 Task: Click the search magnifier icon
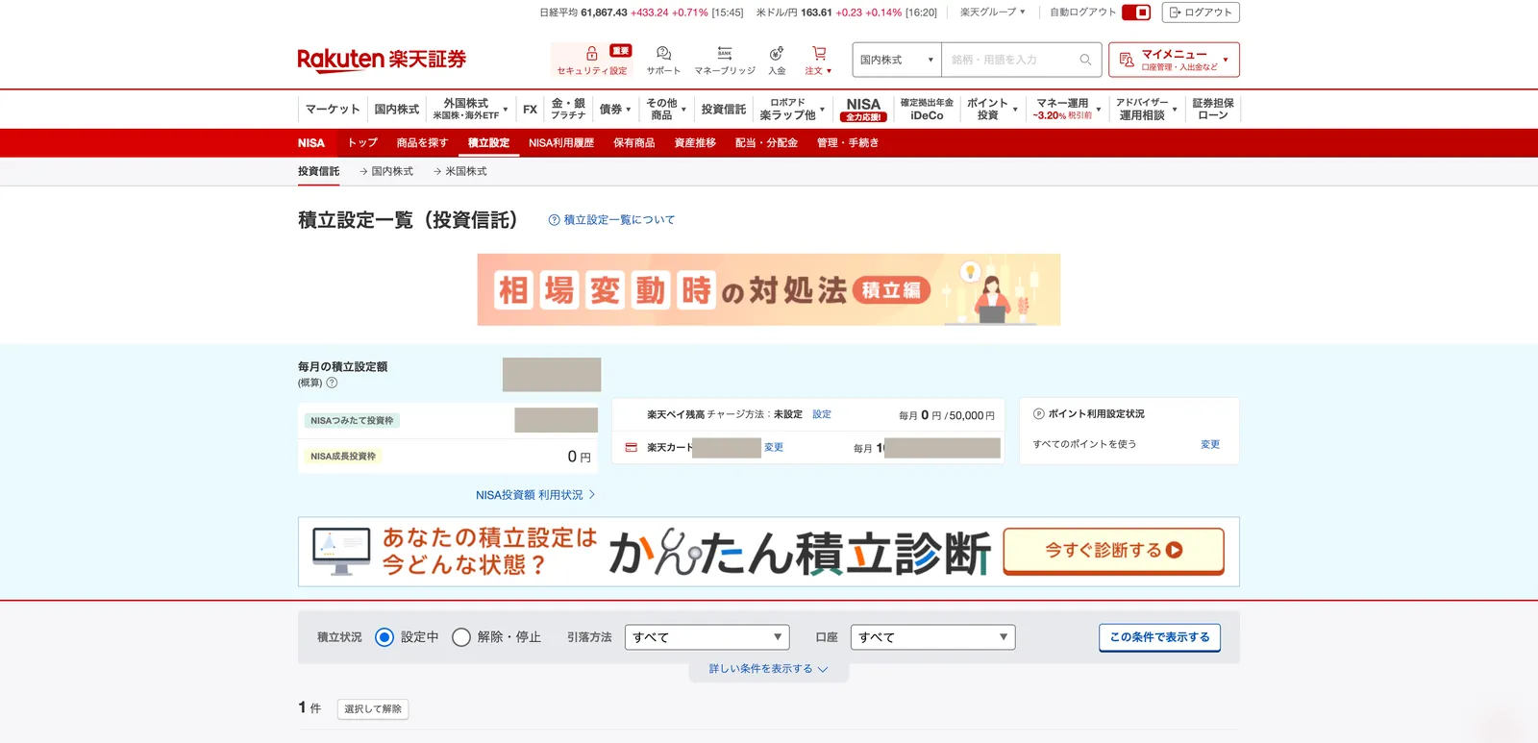(1085, 60)
